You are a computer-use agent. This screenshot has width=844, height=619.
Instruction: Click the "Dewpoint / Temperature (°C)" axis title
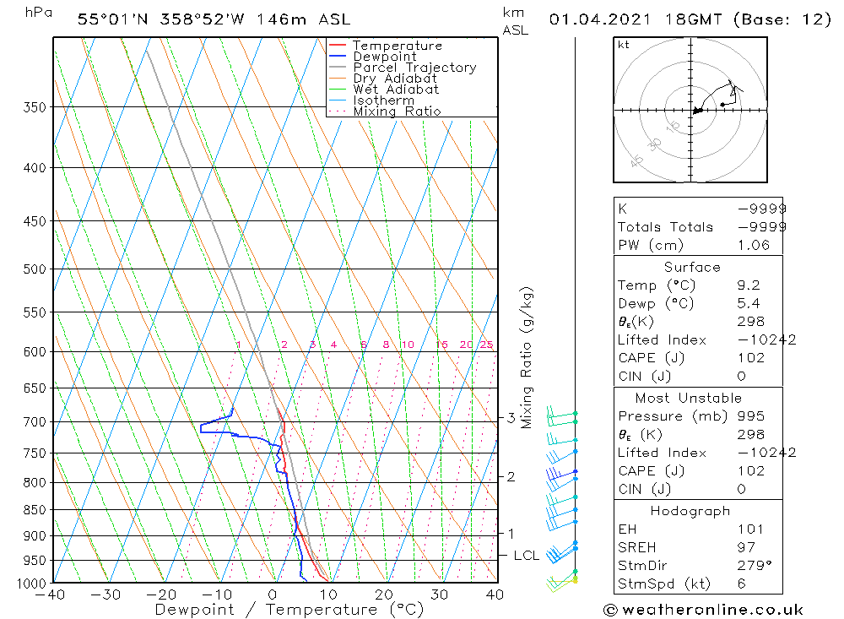tap(289, 610)
